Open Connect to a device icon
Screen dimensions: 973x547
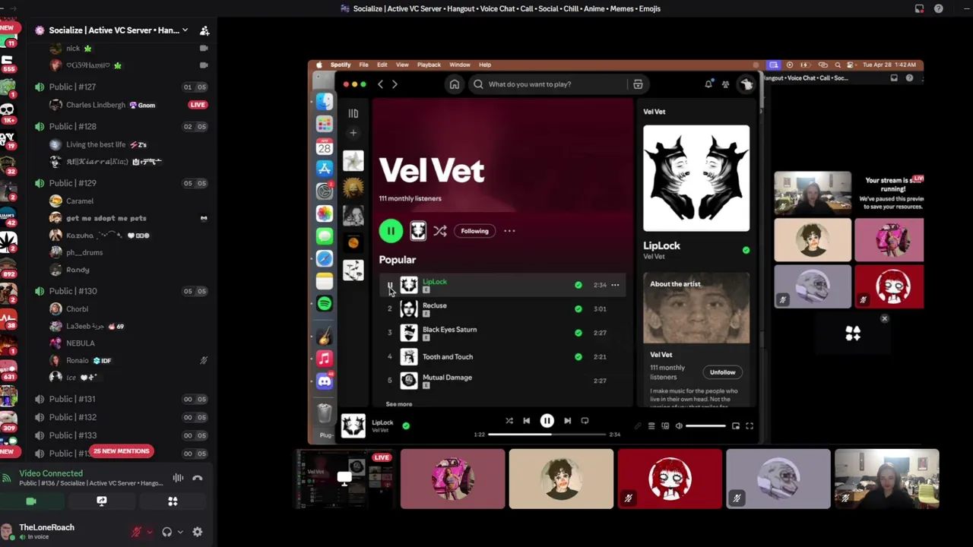(665, 426)
